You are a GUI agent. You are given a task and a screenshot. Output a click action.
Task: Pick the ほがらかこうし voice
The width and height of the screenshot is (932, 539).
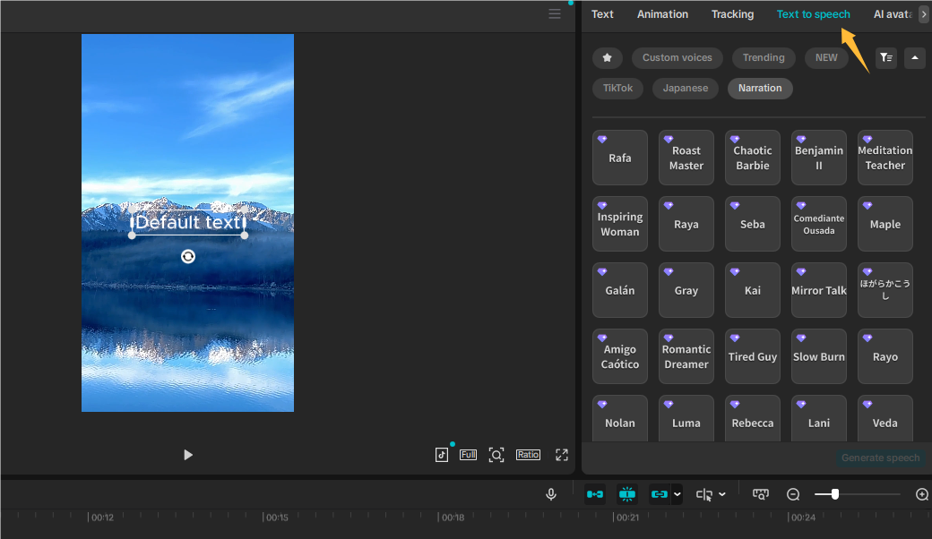point(885,290)
